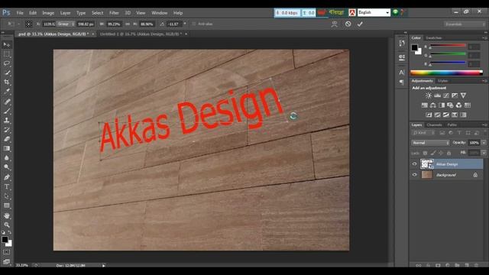Open the File menu
Image resolution: width=489 pixels, height=275 pixels.
[20, 13]
